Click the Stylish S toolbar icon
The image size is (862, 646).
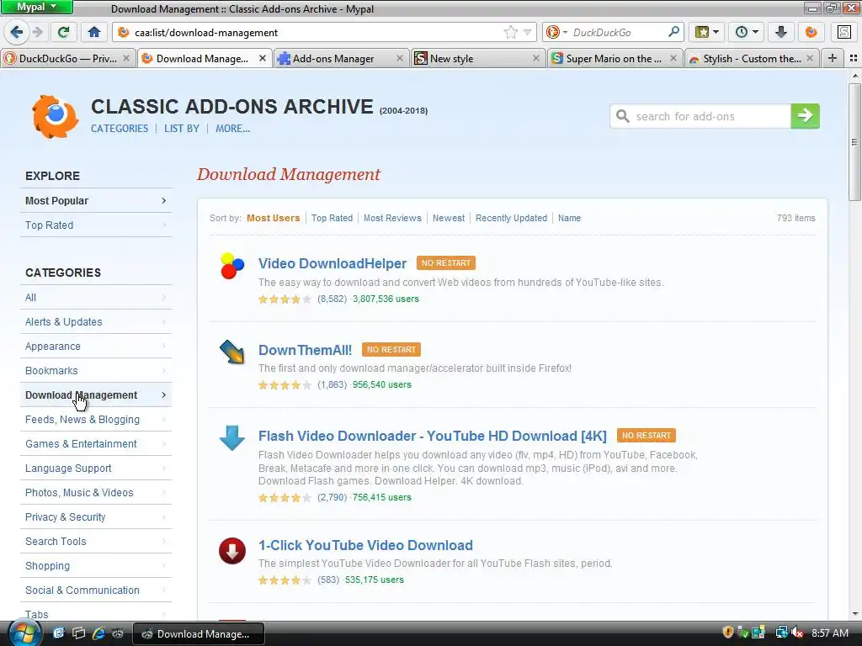point(844,33)
